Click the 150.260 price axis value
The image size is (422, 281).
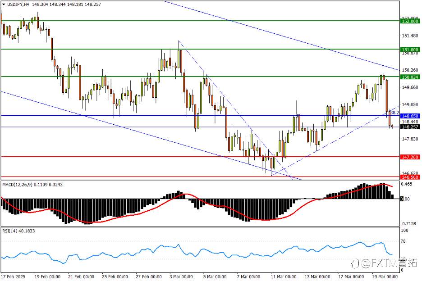pos(410,70)
